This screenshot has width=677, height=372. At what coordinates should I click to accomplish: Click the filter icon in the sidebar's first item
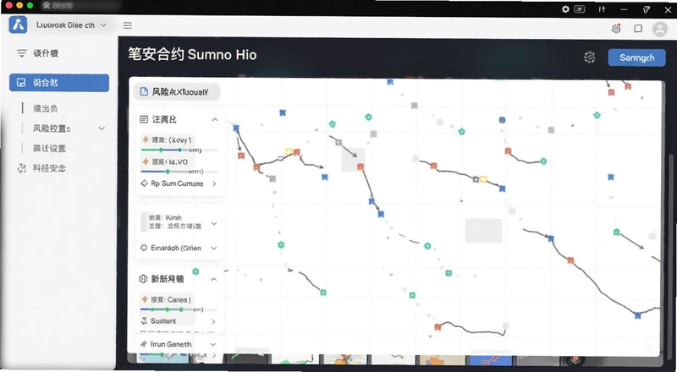[x=21, y=53]
